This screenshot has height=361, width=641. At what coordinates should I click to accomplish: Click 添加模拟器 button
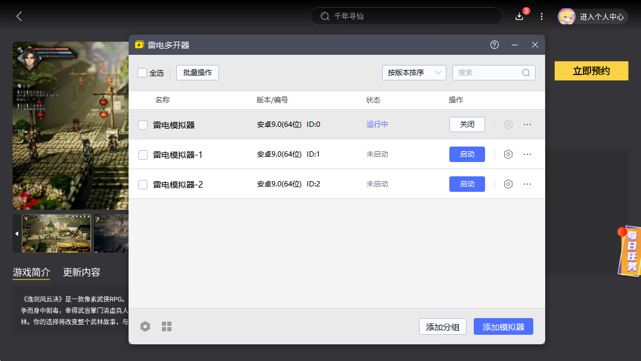(x=504, y=326)
